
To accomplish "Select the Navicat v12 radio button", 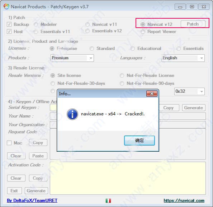I will (x=143, y=24).
